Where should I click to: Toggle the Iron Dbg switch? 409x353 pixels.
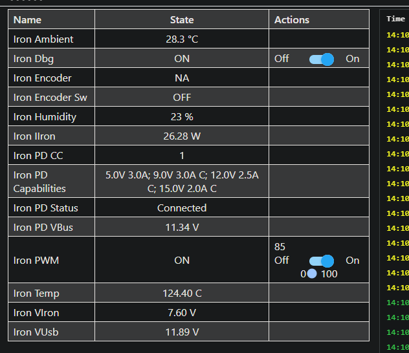[322, 59]
